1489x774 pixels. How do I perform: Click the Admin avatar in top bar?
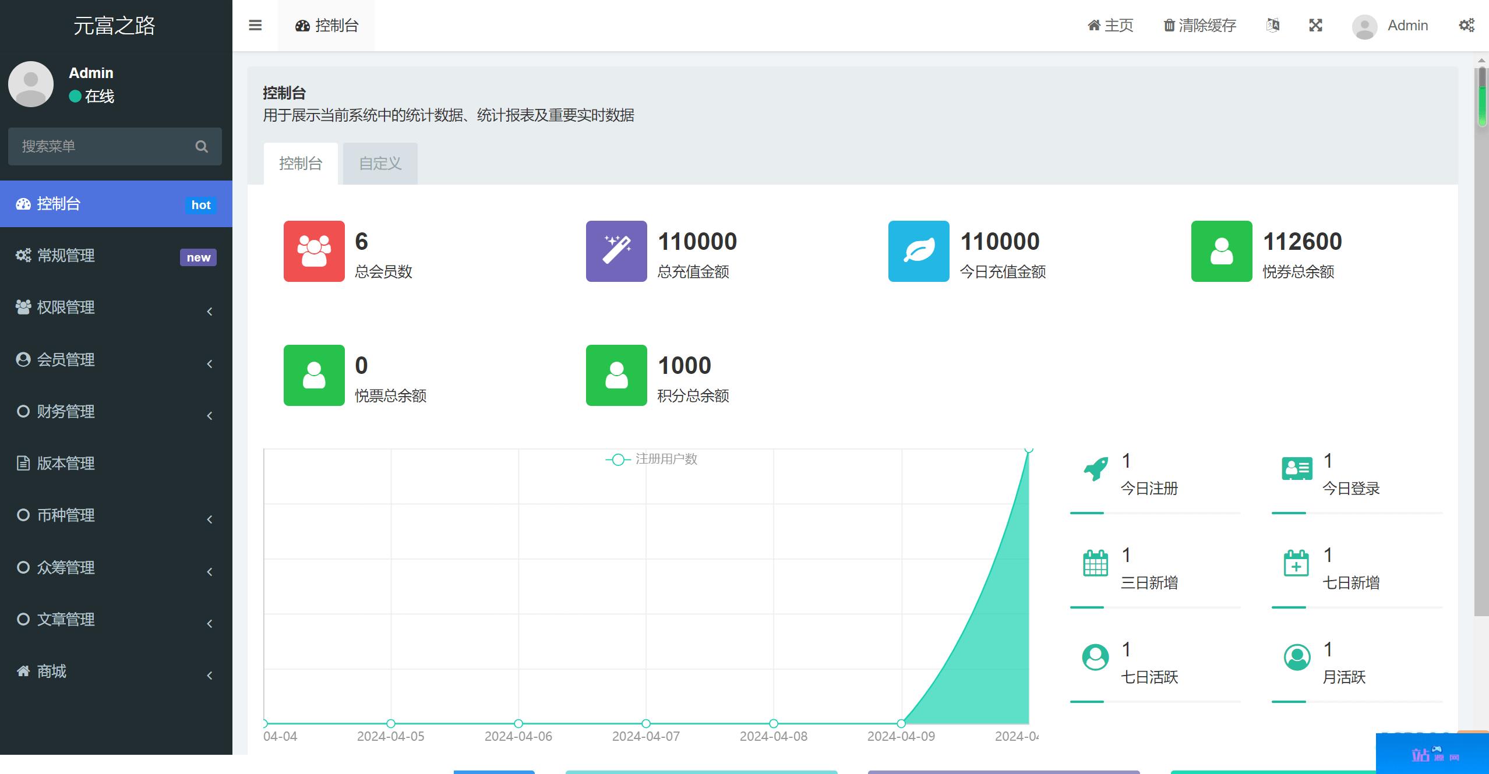point(1364,26)
